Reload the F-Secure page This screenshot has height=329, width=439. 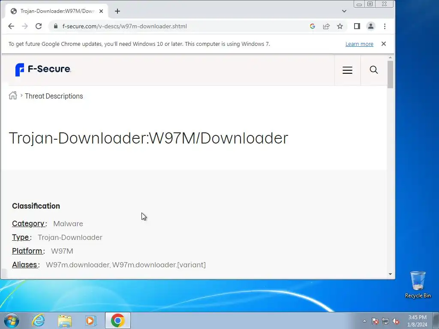point(39,26)
